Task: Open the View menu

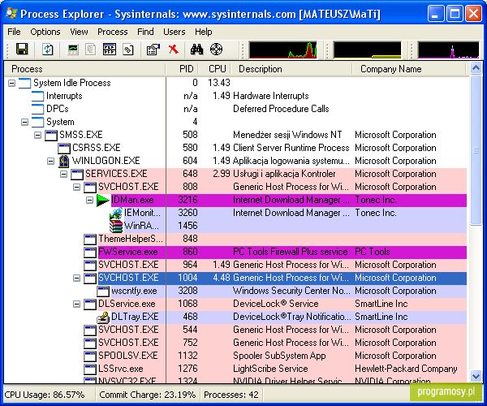Action: click(79, 32)
